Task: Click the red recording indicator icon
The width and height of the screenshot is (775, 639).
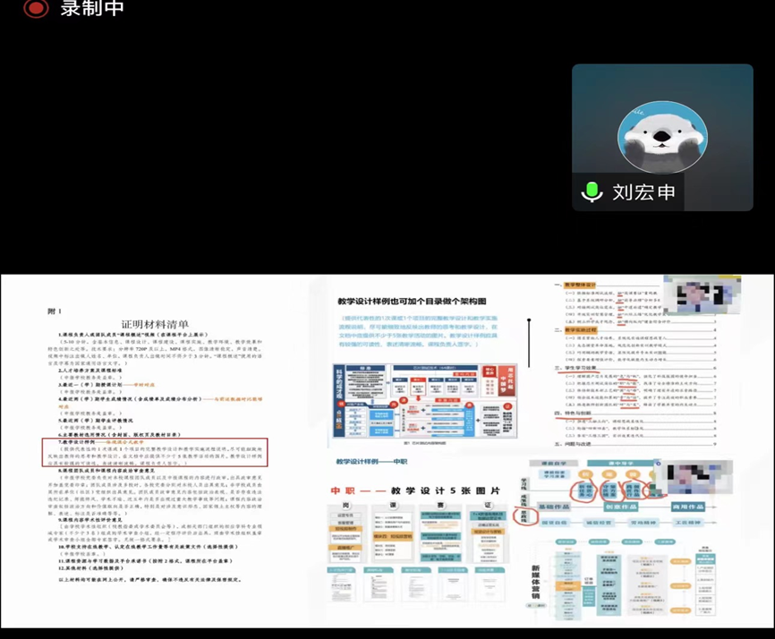Action: [36, 9]
